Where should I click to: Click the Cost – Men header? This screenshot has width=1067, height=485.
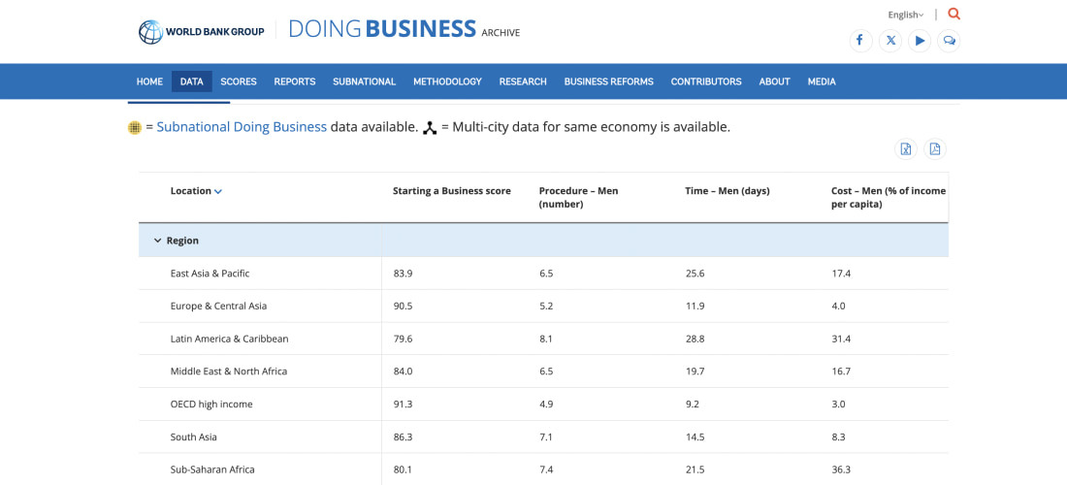(x=889, y=197)
